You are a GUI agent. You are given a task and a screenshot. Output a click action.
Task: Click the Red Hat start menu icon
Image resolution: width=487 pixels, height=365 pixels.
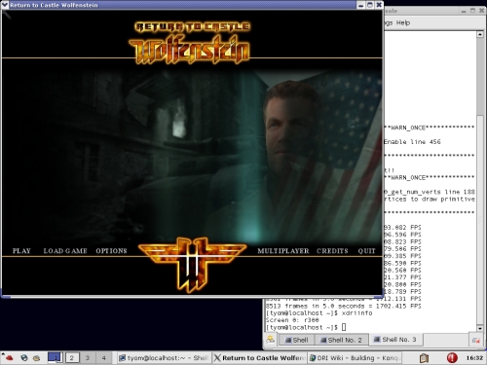click(x=8, y=357)
